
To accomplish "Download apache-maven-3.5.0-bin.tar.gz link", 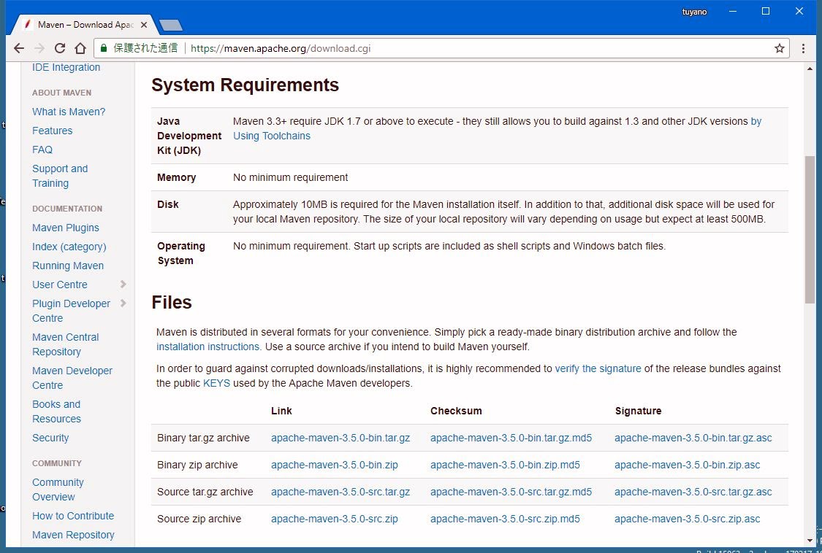I will [340, 438].
